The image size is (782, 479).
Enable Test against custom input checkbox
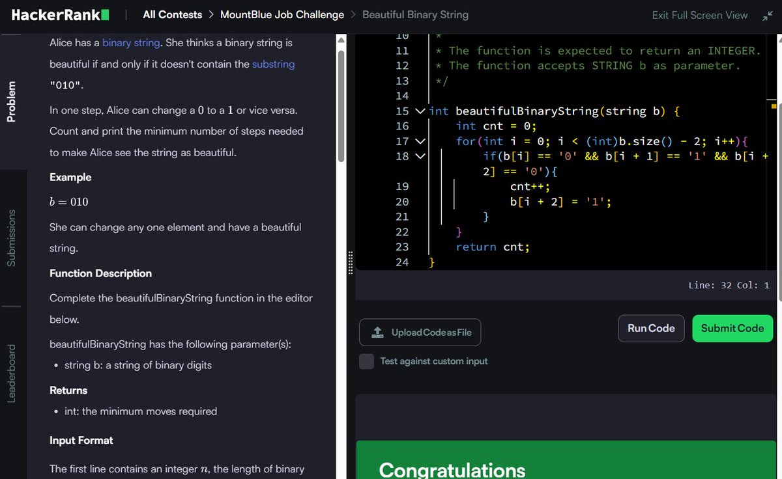tap(367, 361)
